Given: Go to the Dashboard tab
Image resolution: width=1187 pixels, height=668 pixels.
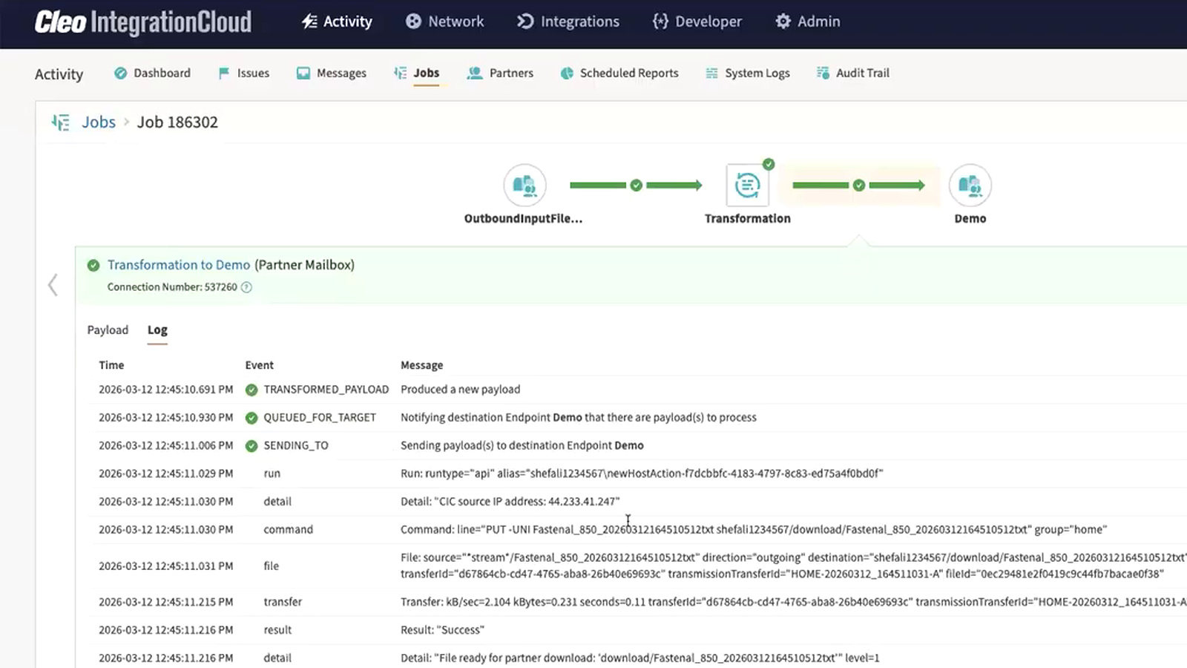Looking at the screenshot, I should point(152,73).
